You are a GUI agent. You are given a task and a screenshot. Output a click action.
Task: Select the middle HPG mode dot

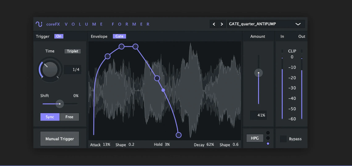268,138
